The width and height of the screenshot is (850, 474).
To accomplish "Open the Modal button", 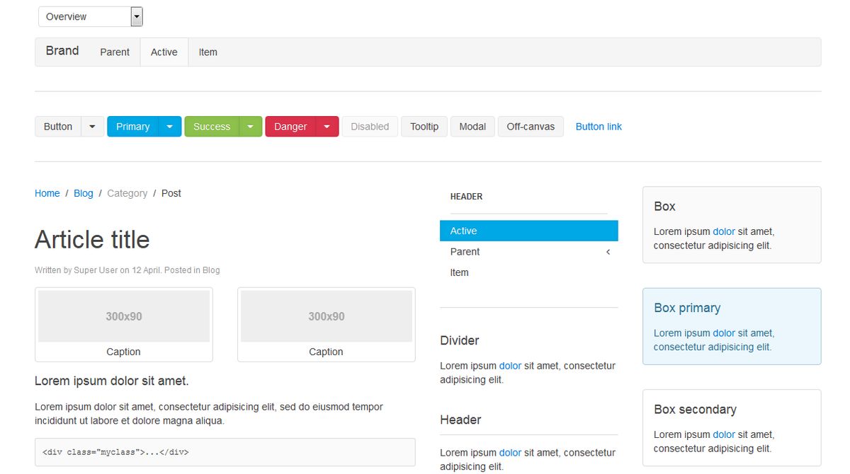I will pos(472,127).
